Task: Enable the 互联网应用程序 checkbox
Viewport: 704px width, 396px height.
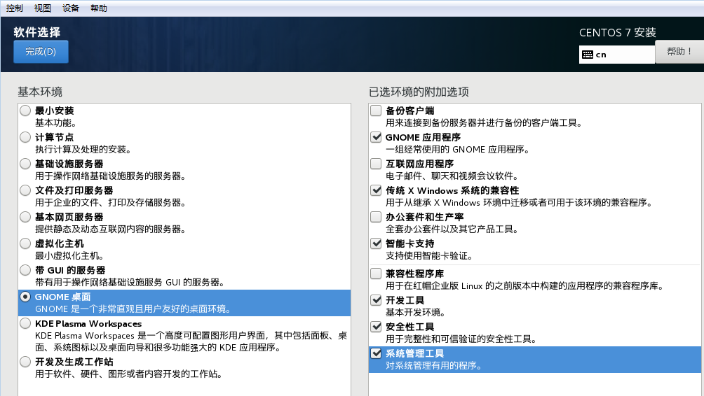Action: (376, 164)
